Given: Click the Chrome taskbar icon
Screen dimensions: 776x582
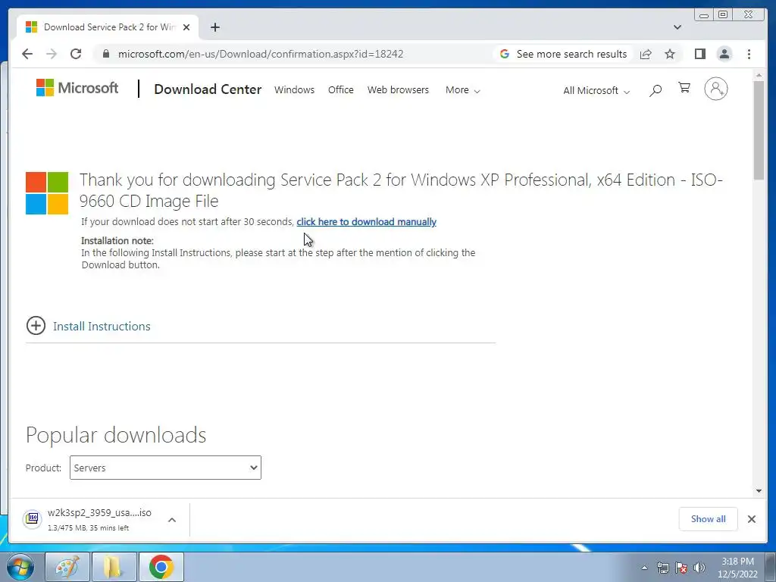Looking at the screenshot, I should click(x=161, y=567).
